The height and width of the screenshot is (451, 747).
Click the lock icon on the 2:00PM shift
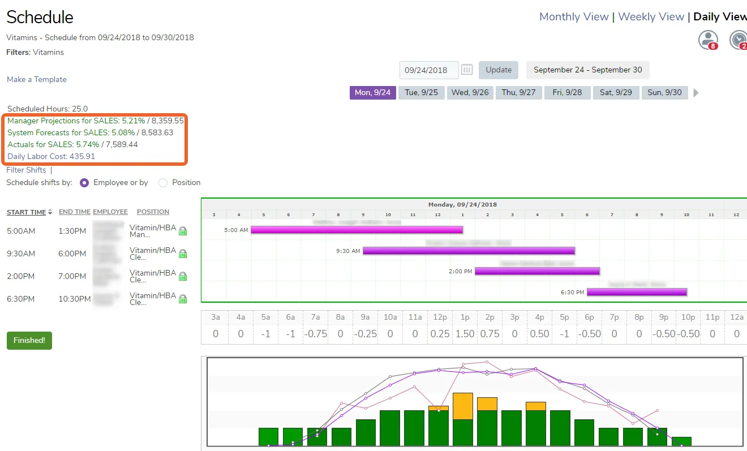183,277
